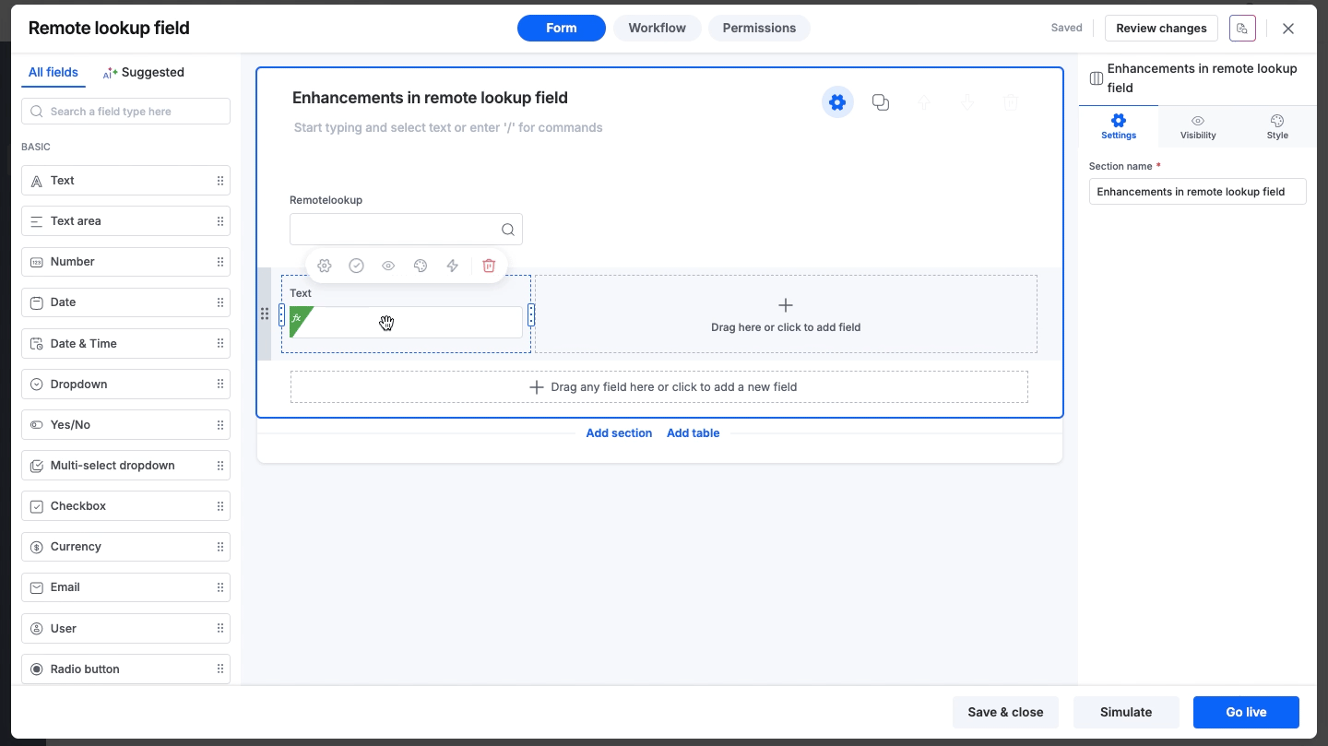Open the Visibility tab in right panel
This screenshot has height=746, width=1328.
(1198, 127)
